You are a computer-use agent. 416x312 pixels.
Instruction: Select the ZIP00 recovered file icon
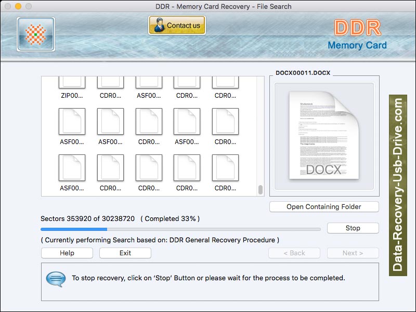[72, 84]
